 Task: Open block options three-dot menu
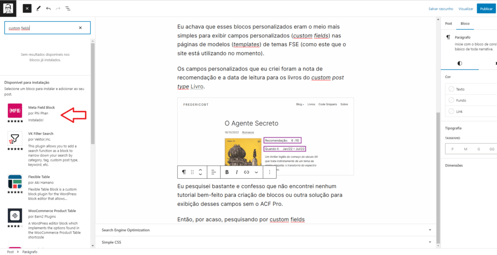(269, 172)
